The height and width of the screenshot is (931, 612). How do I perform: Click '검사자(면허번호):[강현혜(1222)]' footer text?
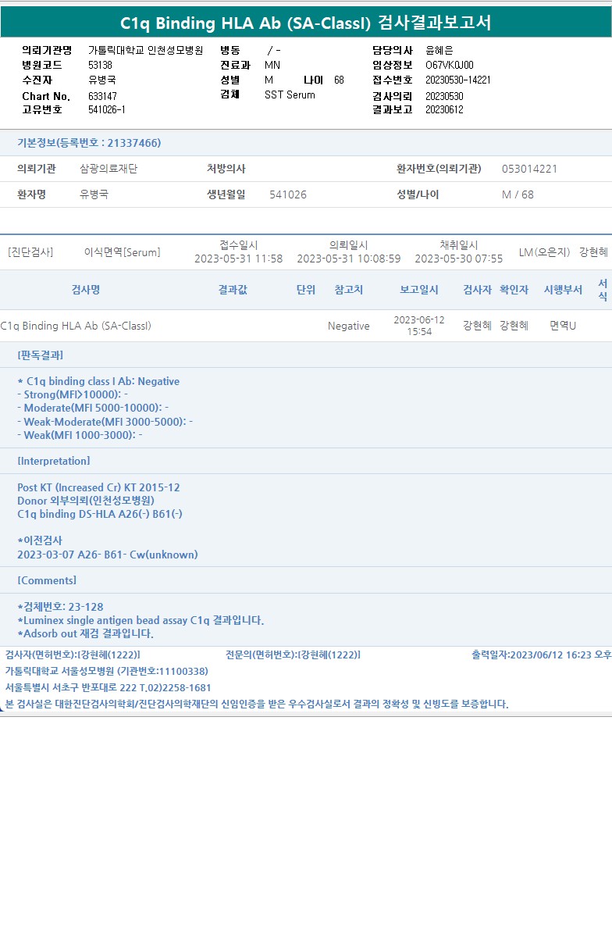[x=73, y=655]
